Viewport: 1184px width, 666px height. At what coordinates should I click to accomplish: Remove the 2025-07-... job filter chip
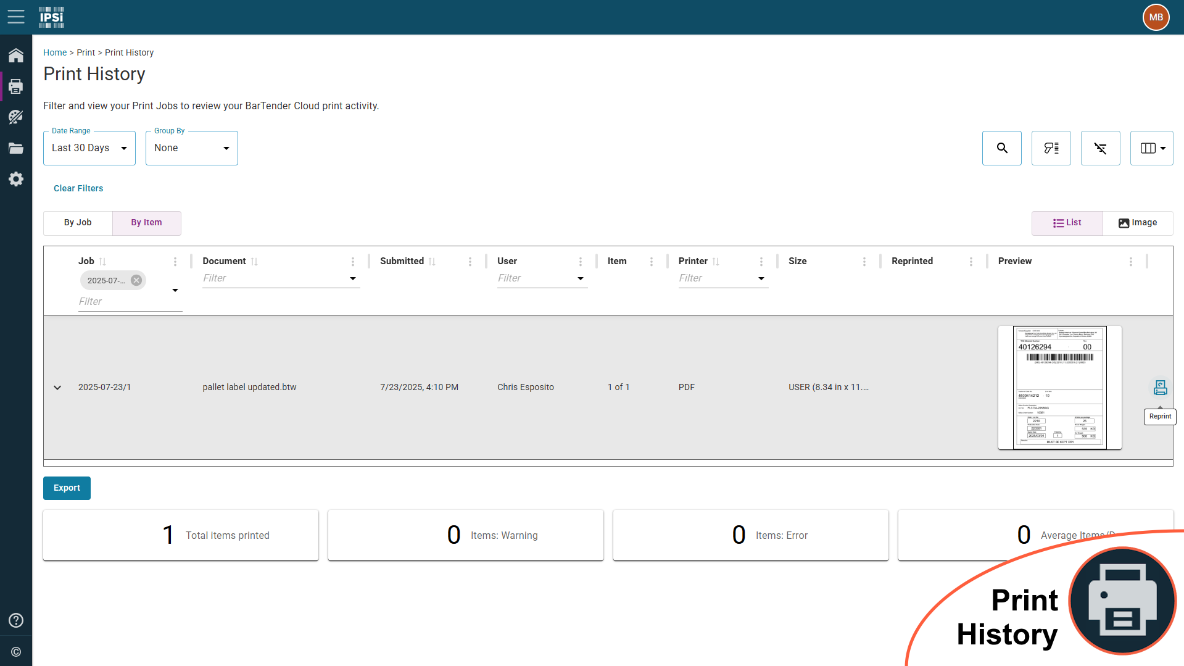[136, 280]
